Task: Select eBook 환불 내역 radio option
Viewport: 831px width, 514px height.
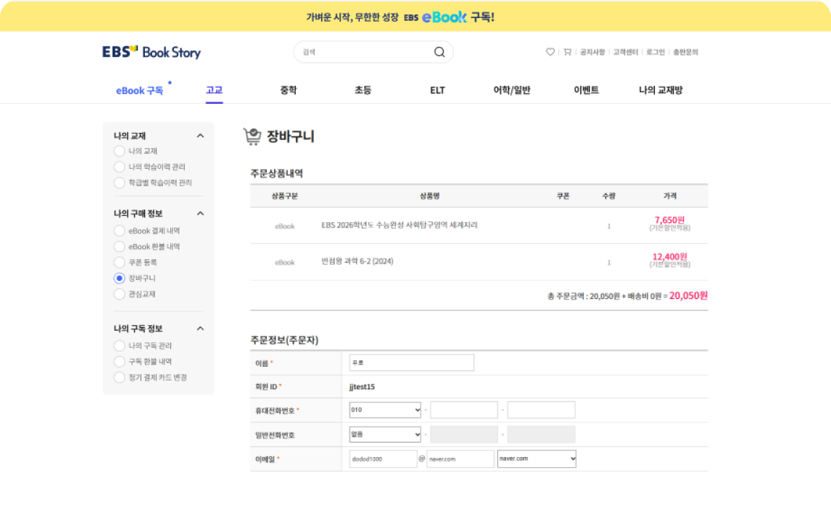Action: [119, 247]
